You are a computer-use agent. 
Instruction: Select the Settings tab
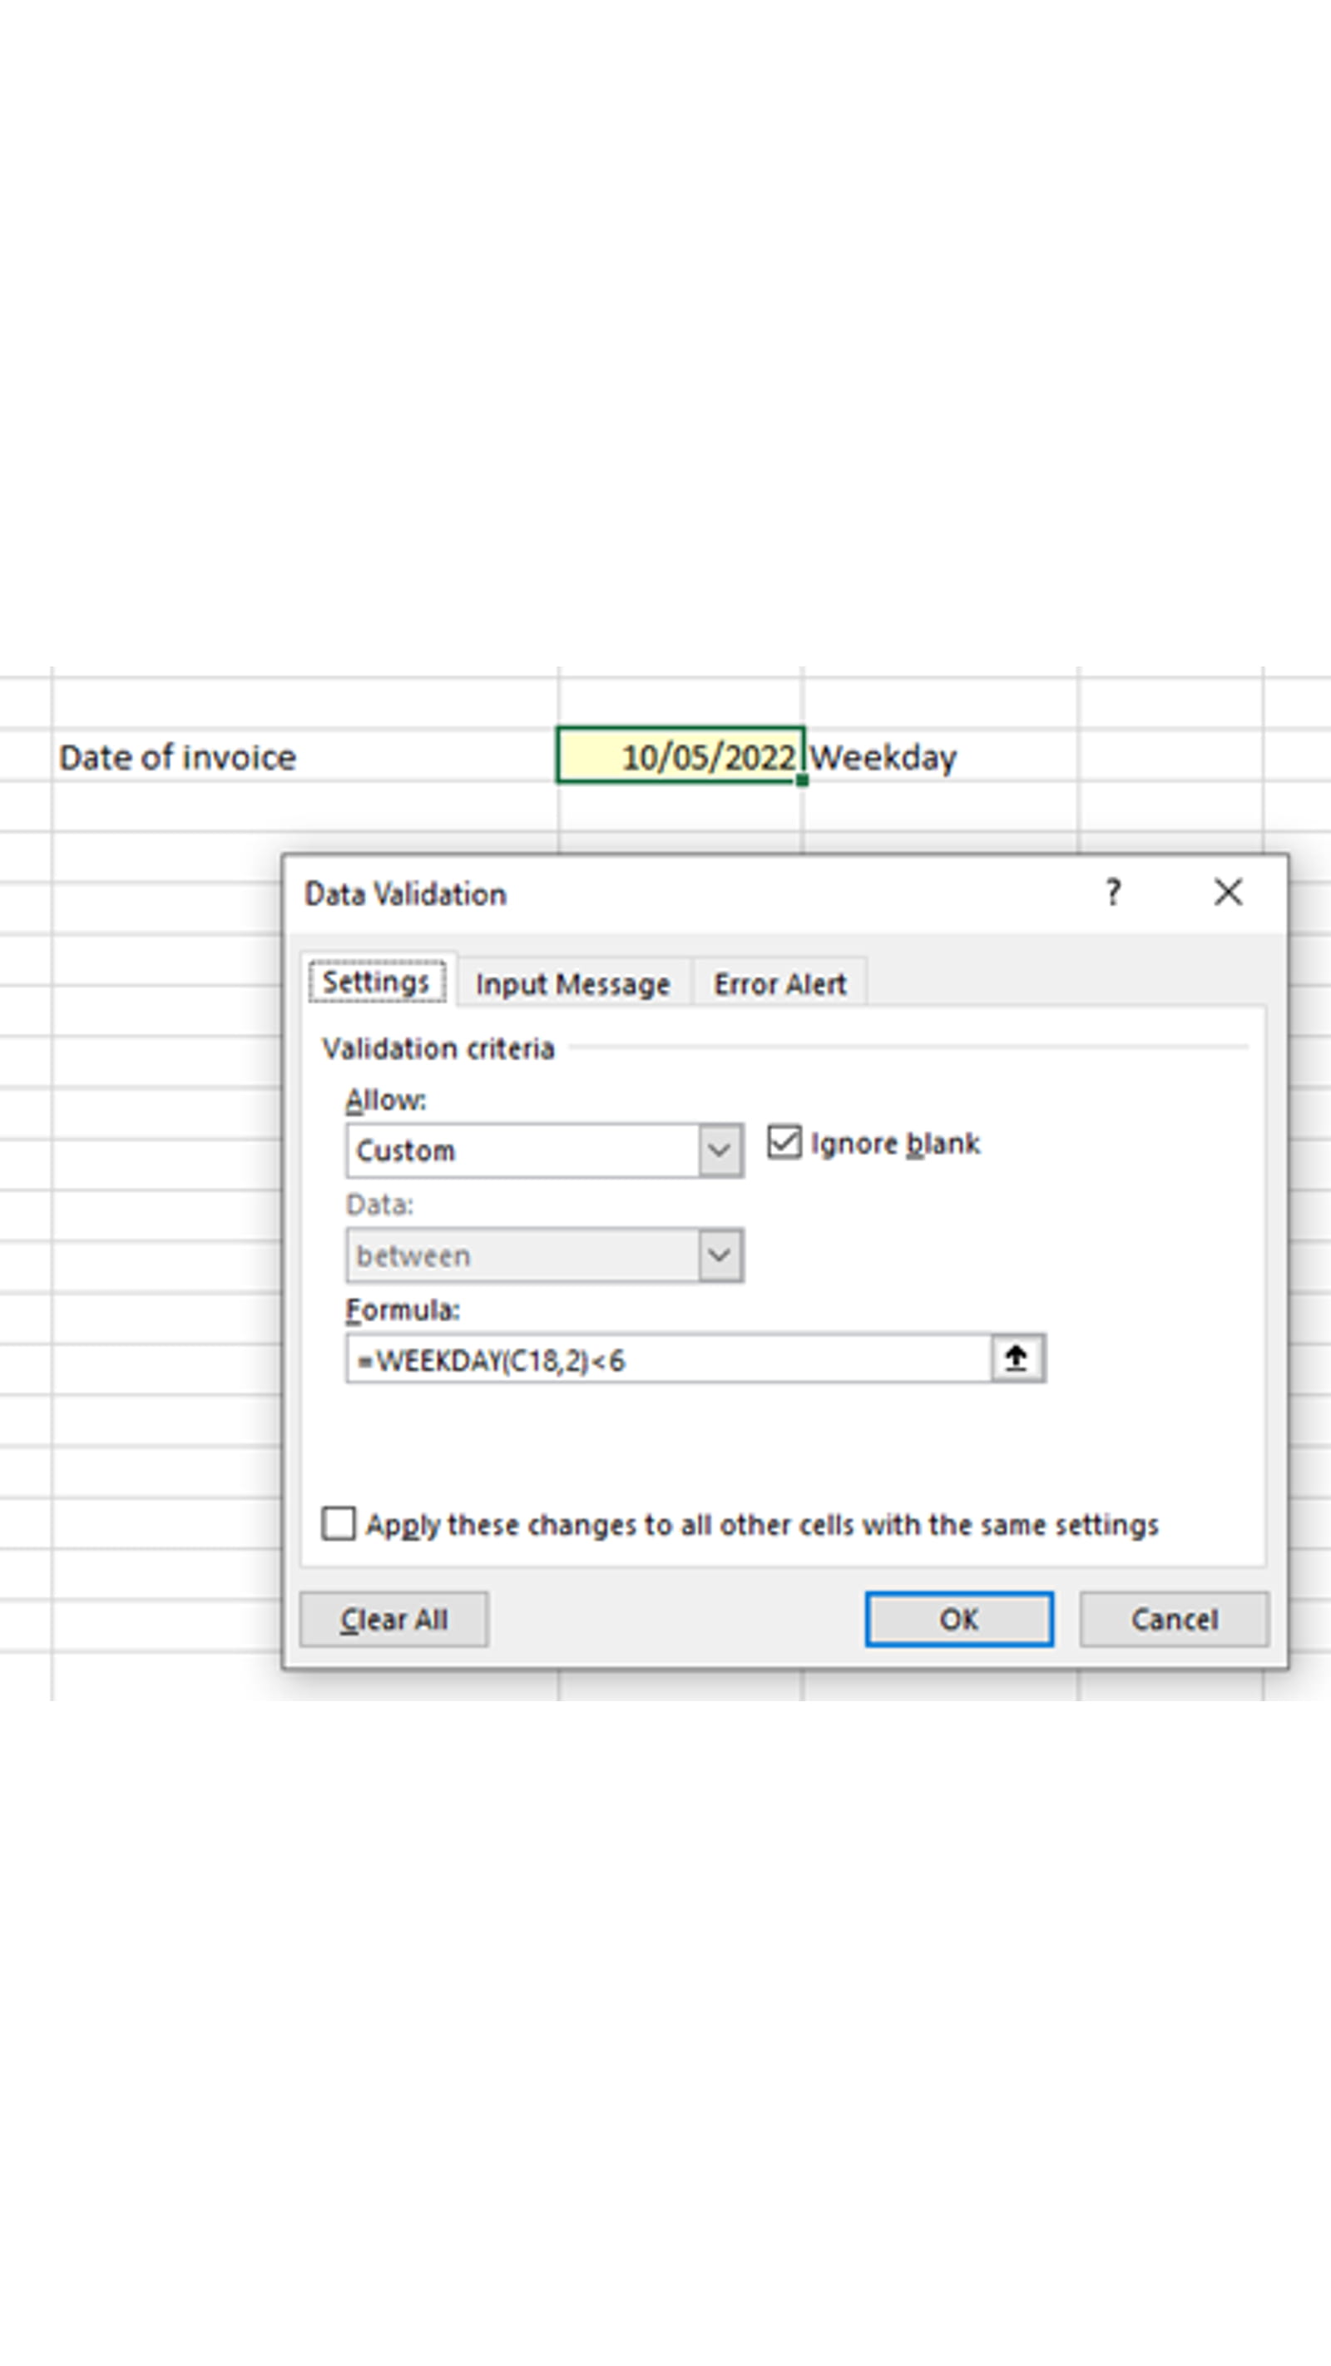pos(377,980)
